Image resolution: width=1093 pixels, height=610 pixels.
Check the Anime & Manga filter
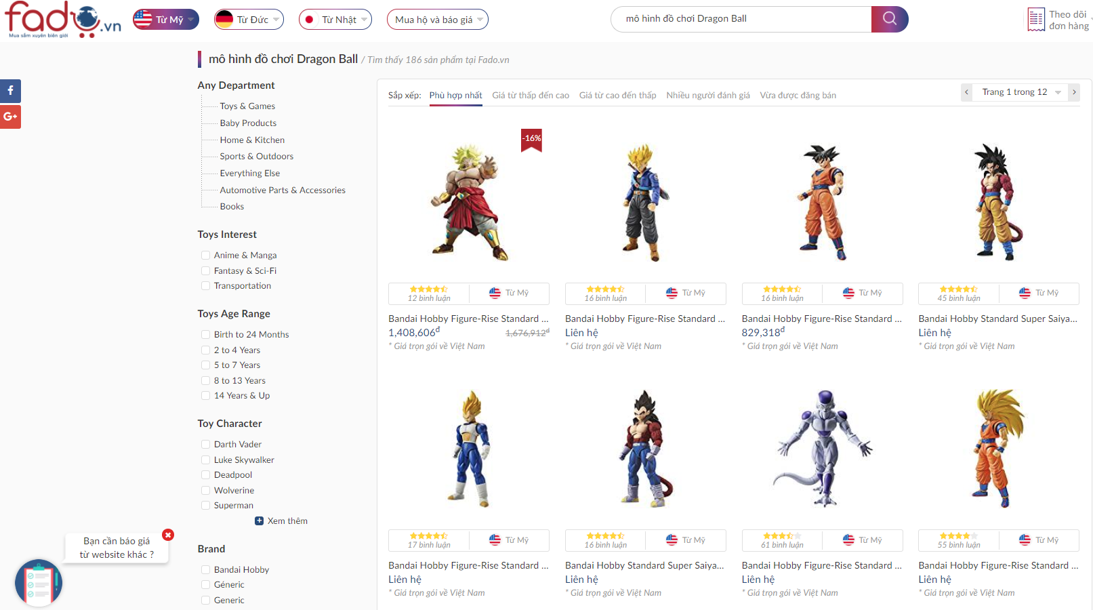click(205, 256)
